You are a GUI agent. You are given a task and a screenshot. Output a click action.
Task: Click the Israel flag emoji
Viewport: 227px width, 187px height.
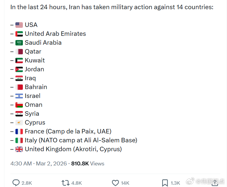coord(19,96)
